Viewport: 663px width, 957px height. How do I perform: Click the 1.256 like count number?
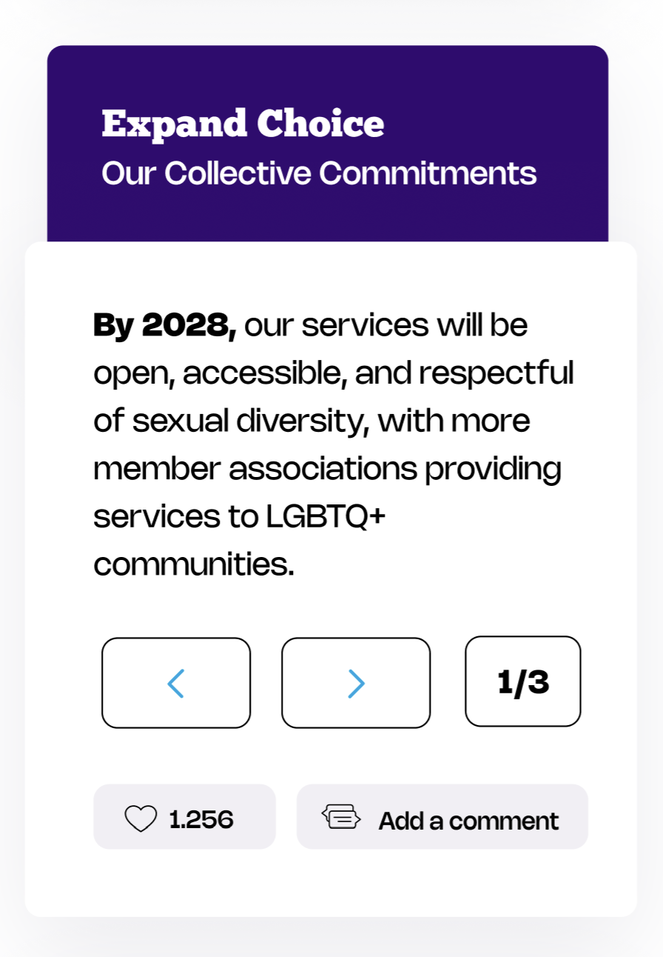201,819
